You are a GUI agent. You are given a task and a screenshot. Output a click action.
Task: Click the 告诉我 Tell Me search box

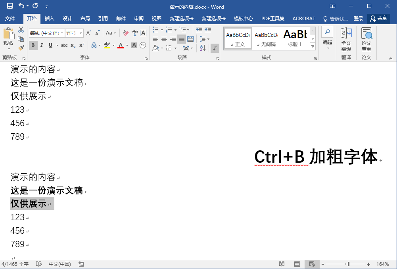(336, 19)
